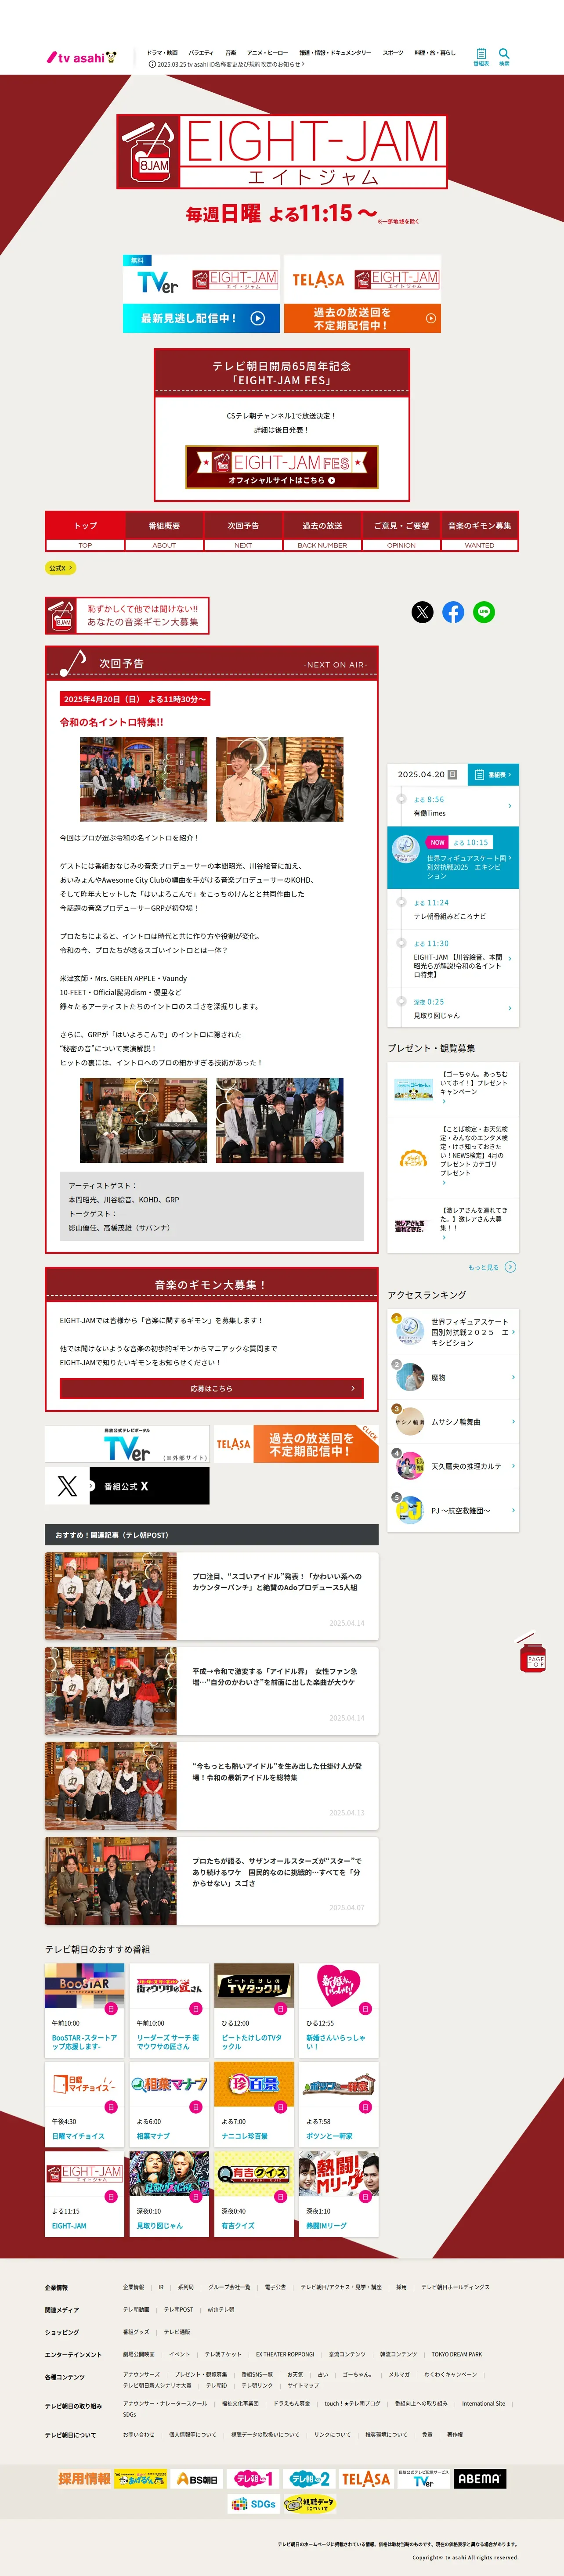Open ranking item 魔物
This screenshot has height=2576, width=564.
[453, 1377]
